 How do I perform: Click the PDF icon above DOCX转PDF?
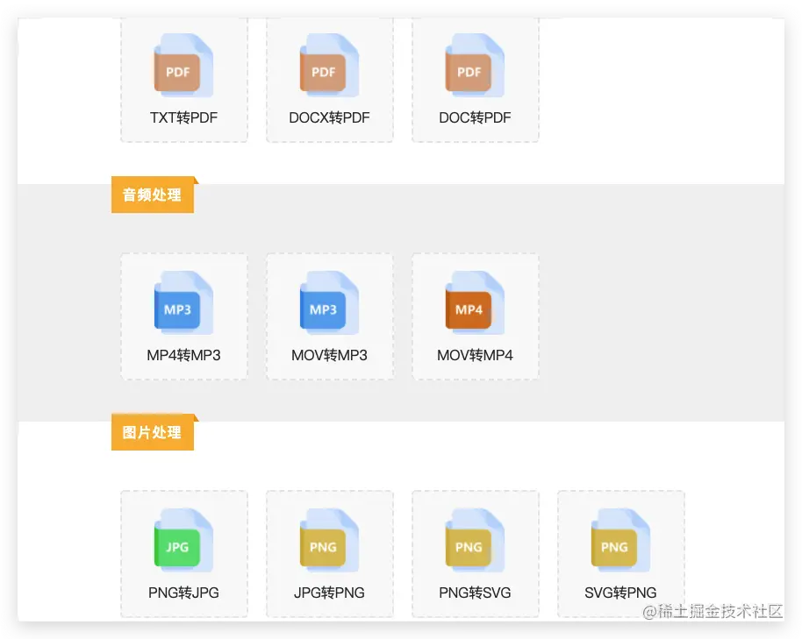[329, 66]
